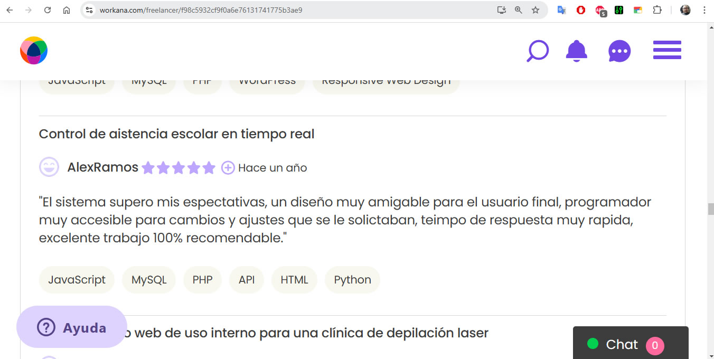Open project 'Control de aistencia escolar en tiempo real'
The image size is (714, 359).
pos(176,134)
